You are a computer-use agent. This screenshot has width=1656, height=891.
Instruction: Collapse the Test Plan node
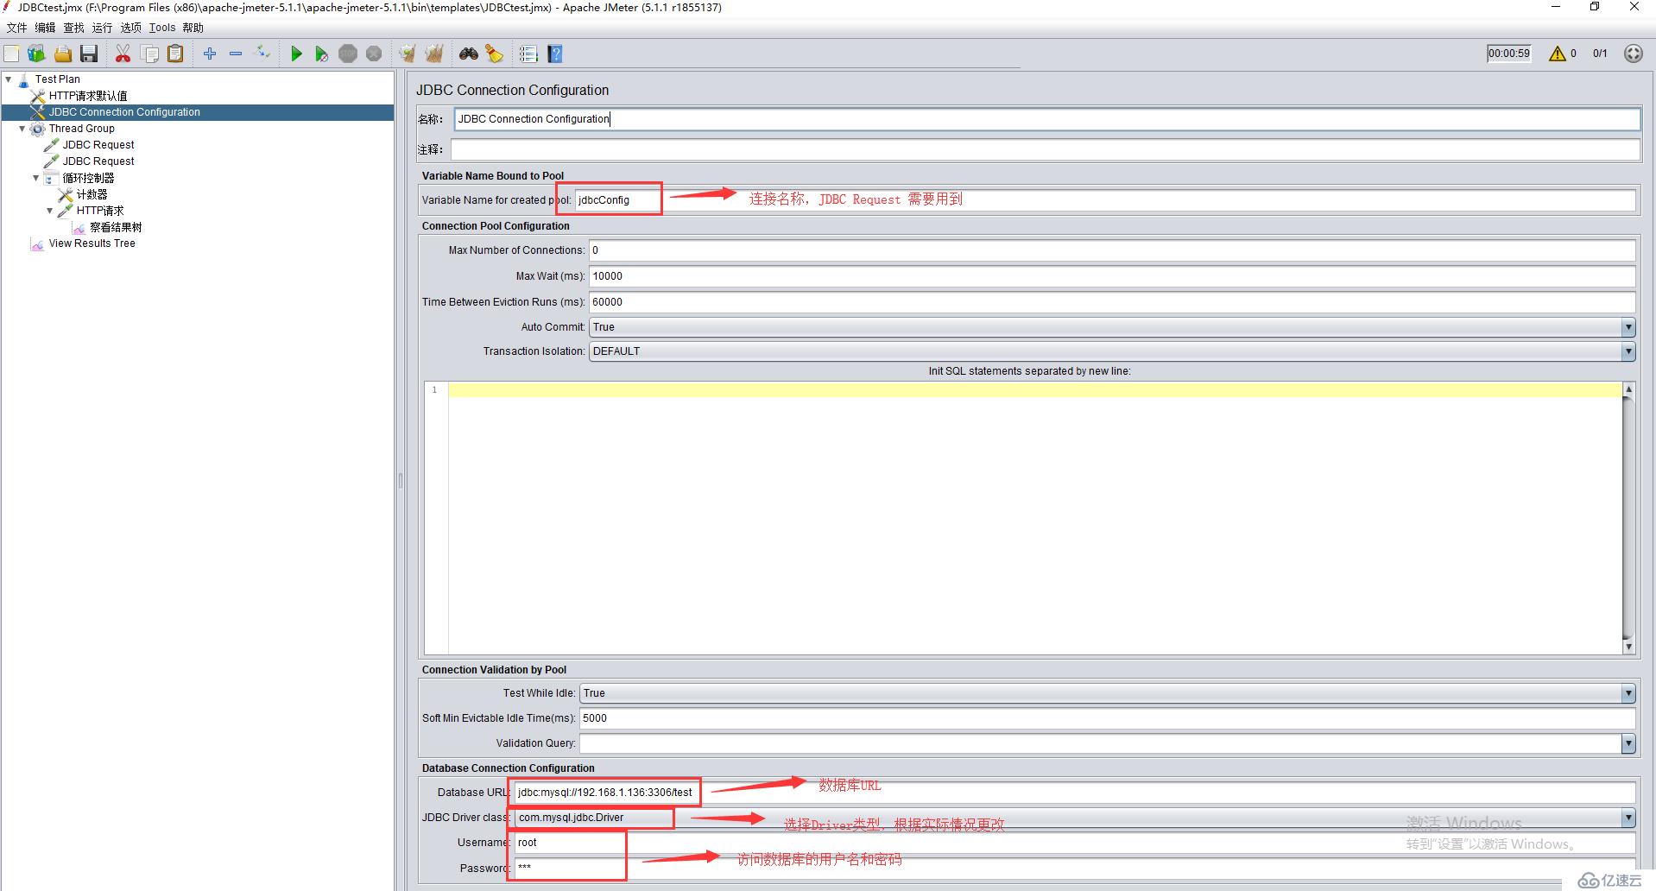click(9, 79)
